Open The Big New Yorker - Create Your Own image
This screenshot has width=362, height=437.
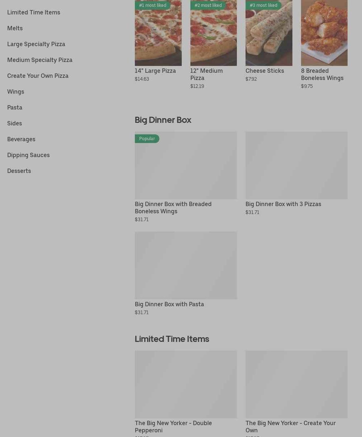(x=296, y=384)
